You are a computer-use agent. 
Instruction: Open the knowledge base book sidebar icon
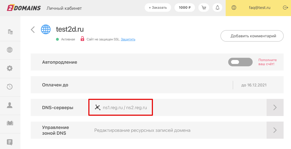point(10,123)
